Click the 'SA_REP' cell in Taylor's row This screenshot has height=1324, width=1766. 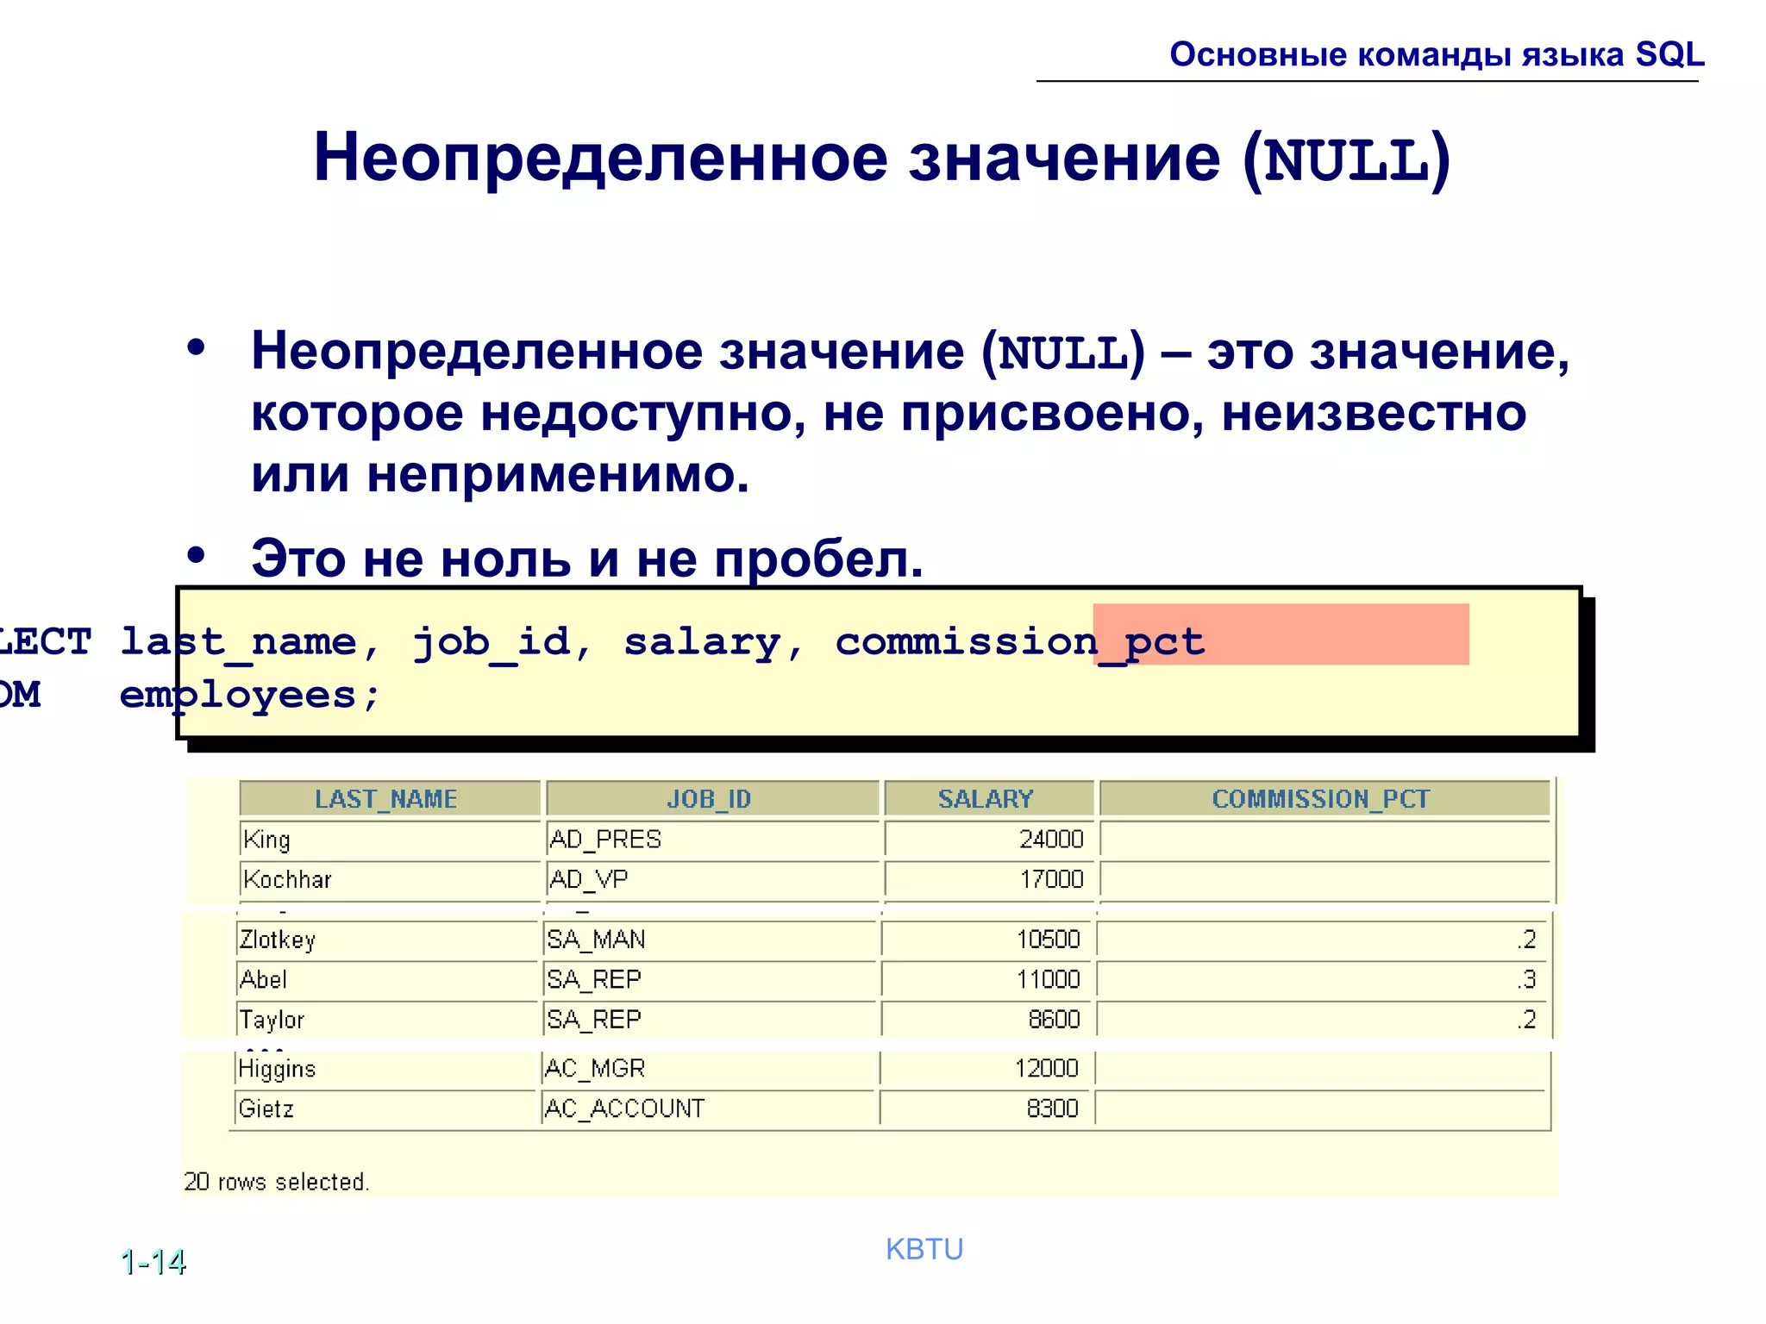[709, 1019]
